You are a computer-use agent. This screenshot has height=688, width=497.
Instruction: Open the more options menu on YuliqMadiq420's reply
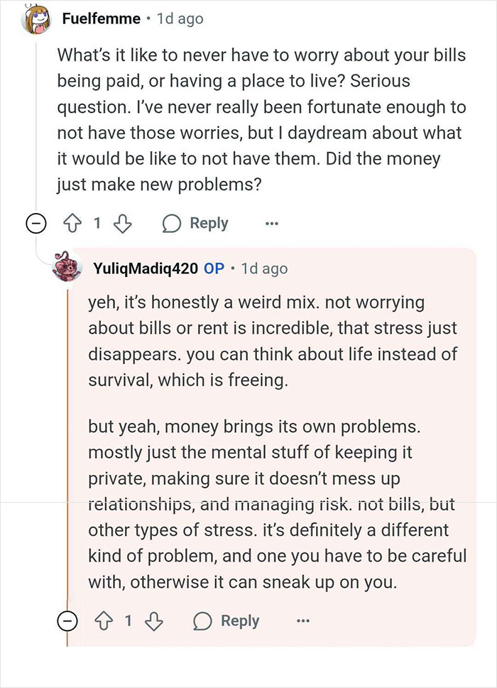click(x=302, y=621)
